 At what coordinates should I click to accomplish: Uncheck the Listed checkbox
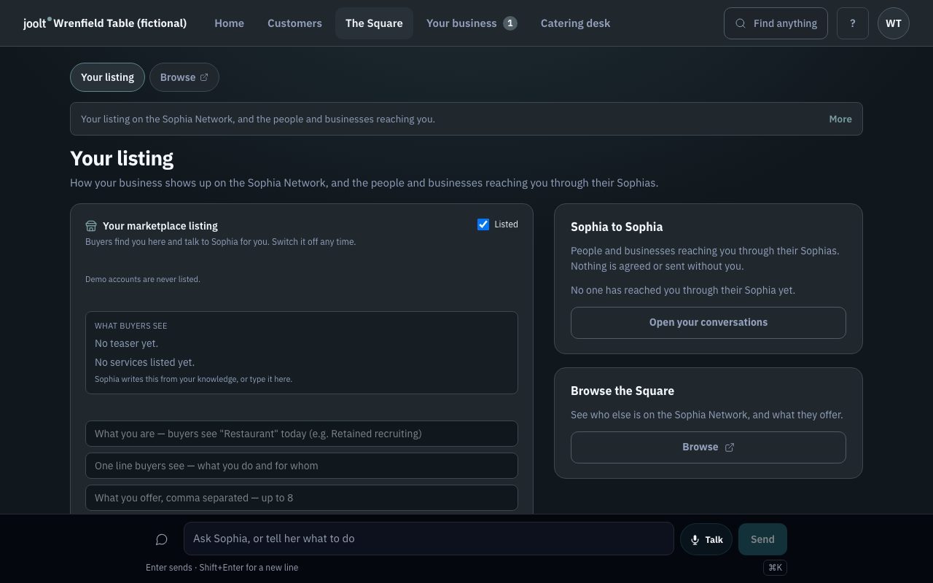(x=483, y=224)
